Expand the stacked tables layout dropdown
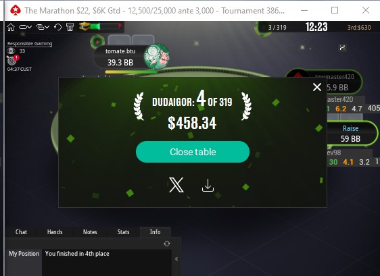 [x=43, y=27]
